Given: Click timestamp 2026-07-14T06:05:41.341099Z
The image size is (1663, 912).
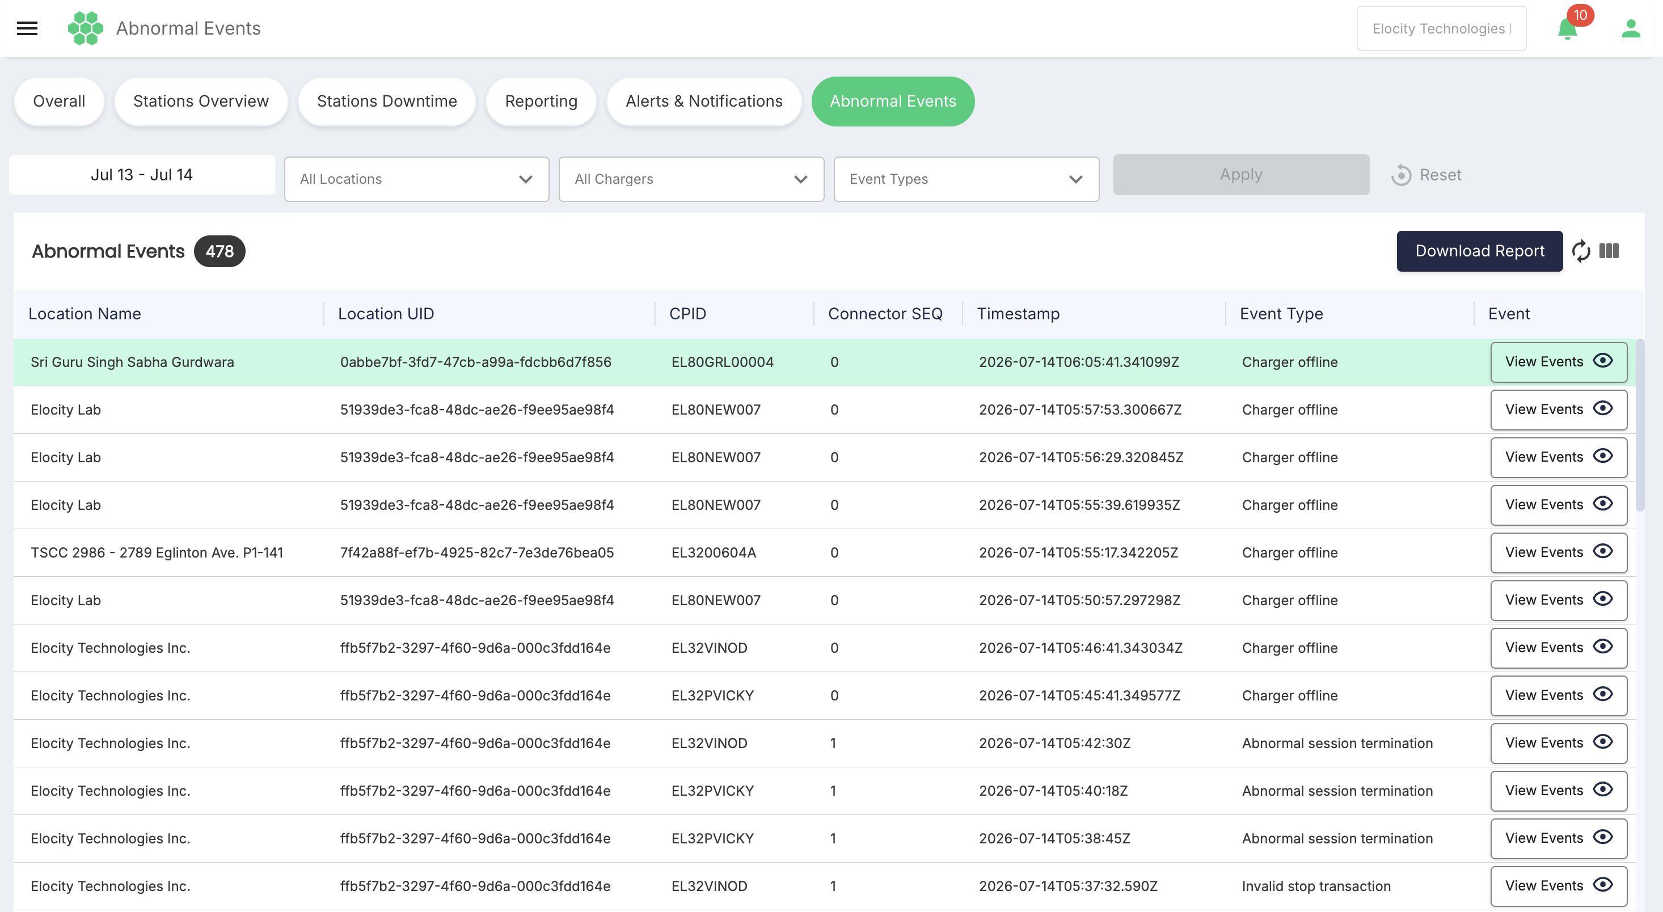Looking at the screenshot, I should click(1079, 362).
